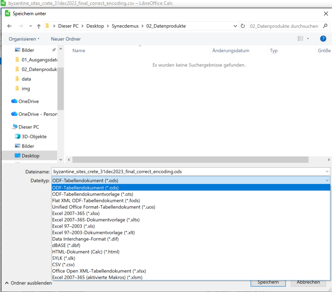Choose CSV (*.csv) file type
Viewport: 332px width, 292px height.
point(191,264)
